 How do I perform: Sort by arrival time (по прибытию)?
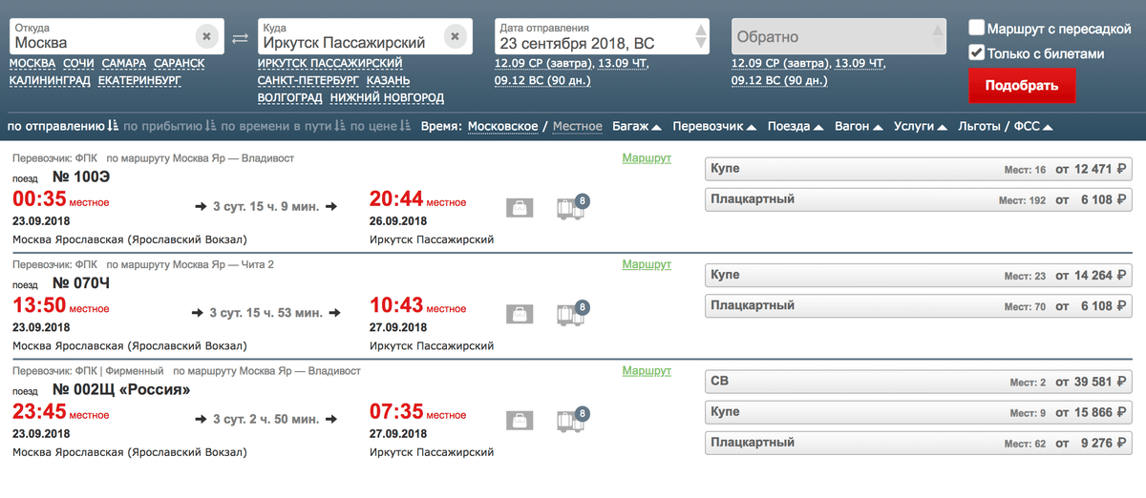click(x=170, y=126)
